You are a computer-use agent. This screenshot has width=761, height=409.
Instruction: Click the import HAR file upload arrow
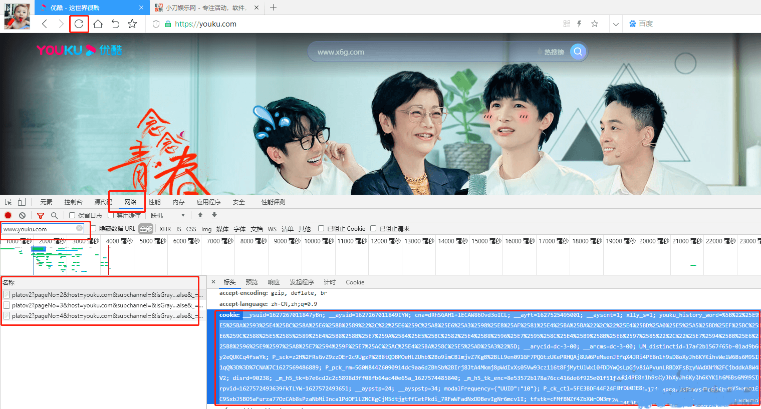pos(200,215)
